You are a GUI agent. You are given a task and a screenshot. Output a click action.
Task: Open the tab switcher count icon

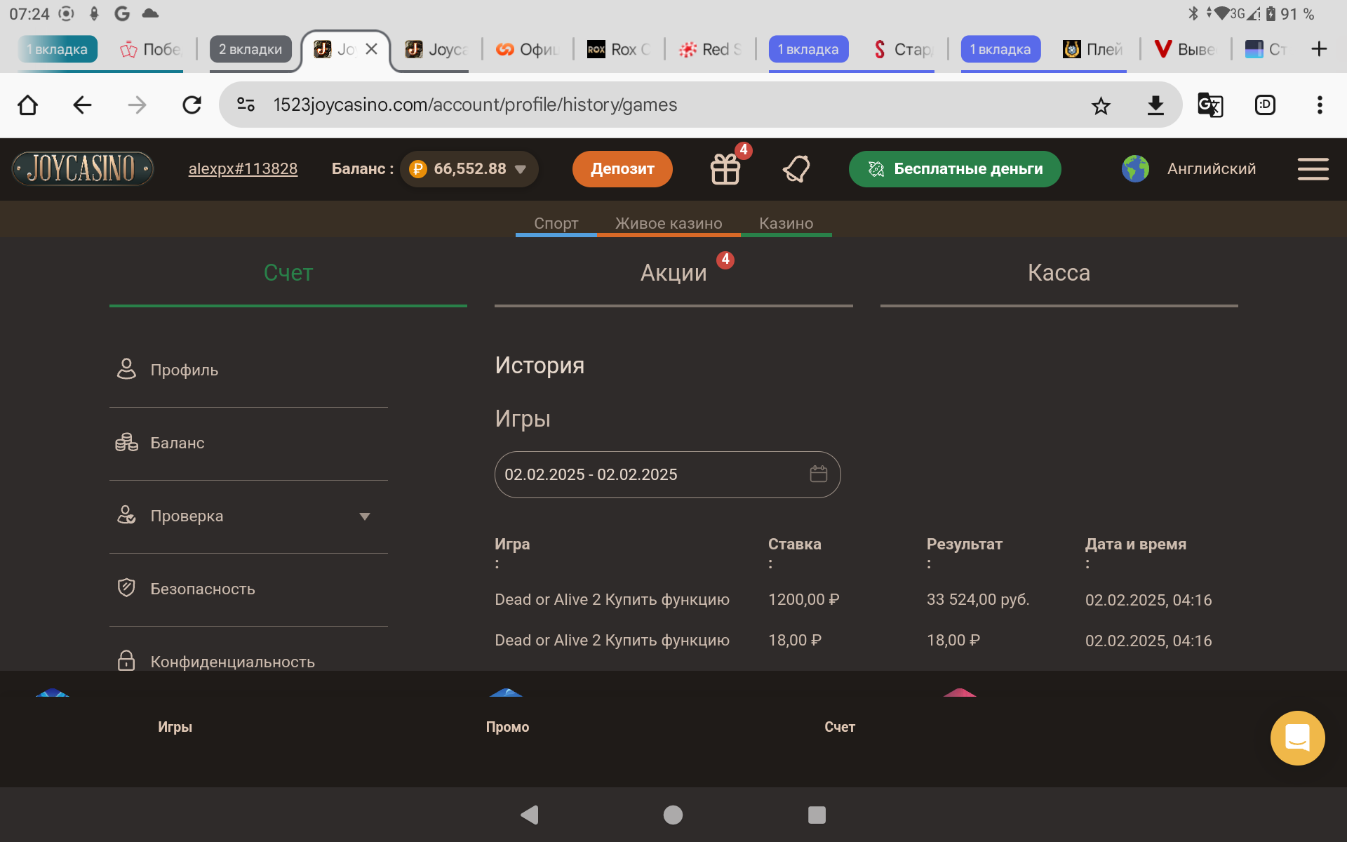[1265, 105]
